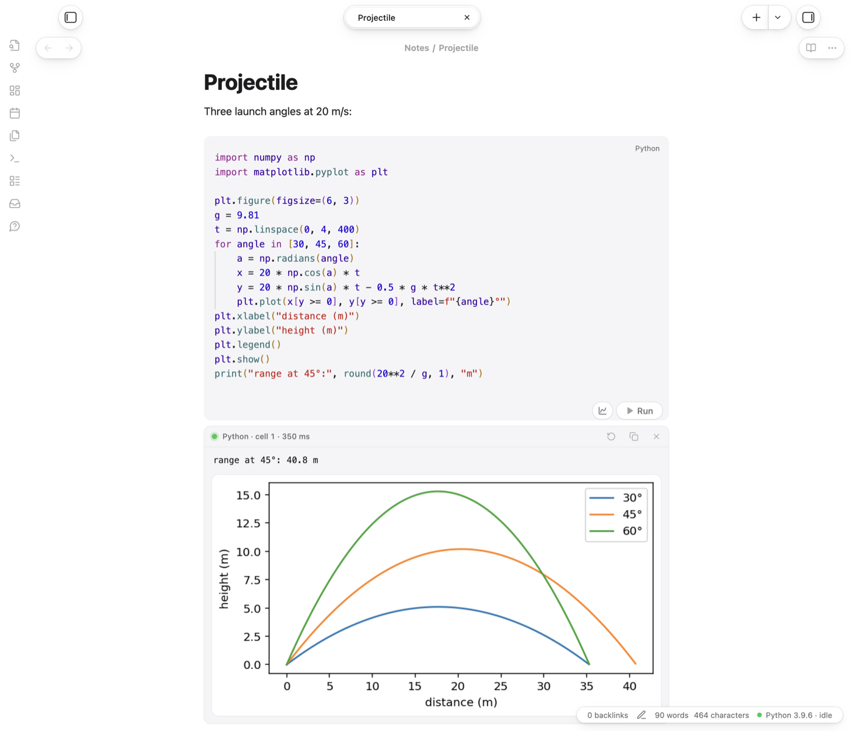The image size is (851, 731).
Task: Click the green status dot in output header
Action: click(x=215, y=436)
